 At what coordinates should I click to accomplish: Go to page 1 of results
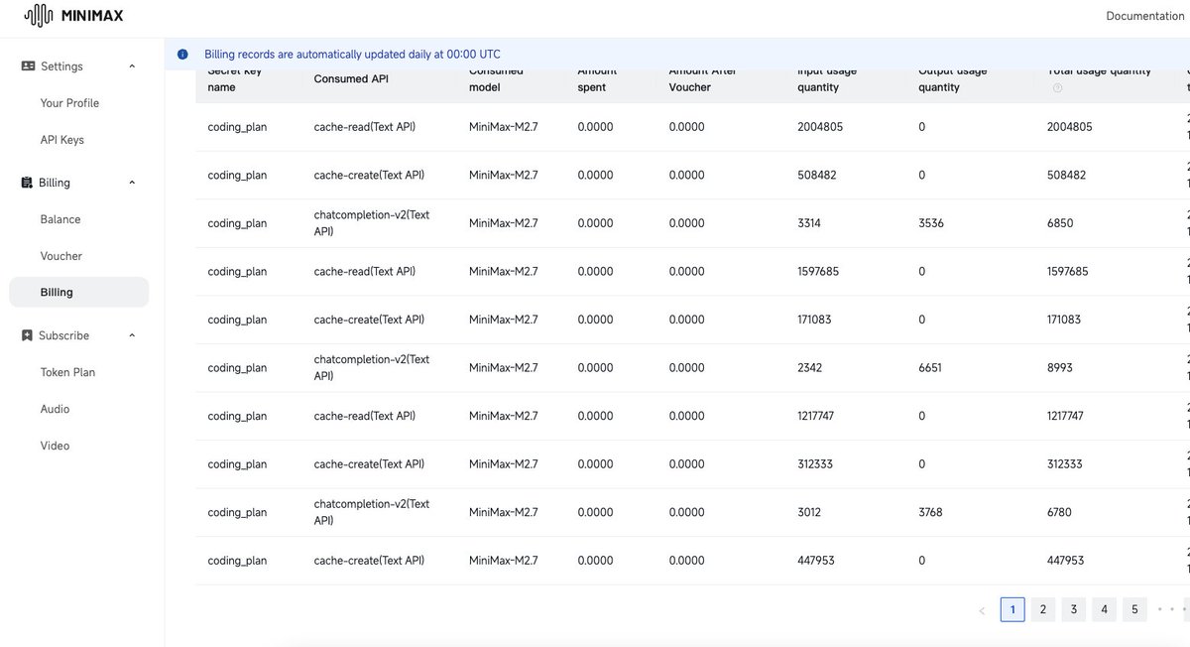(1012, 609)
